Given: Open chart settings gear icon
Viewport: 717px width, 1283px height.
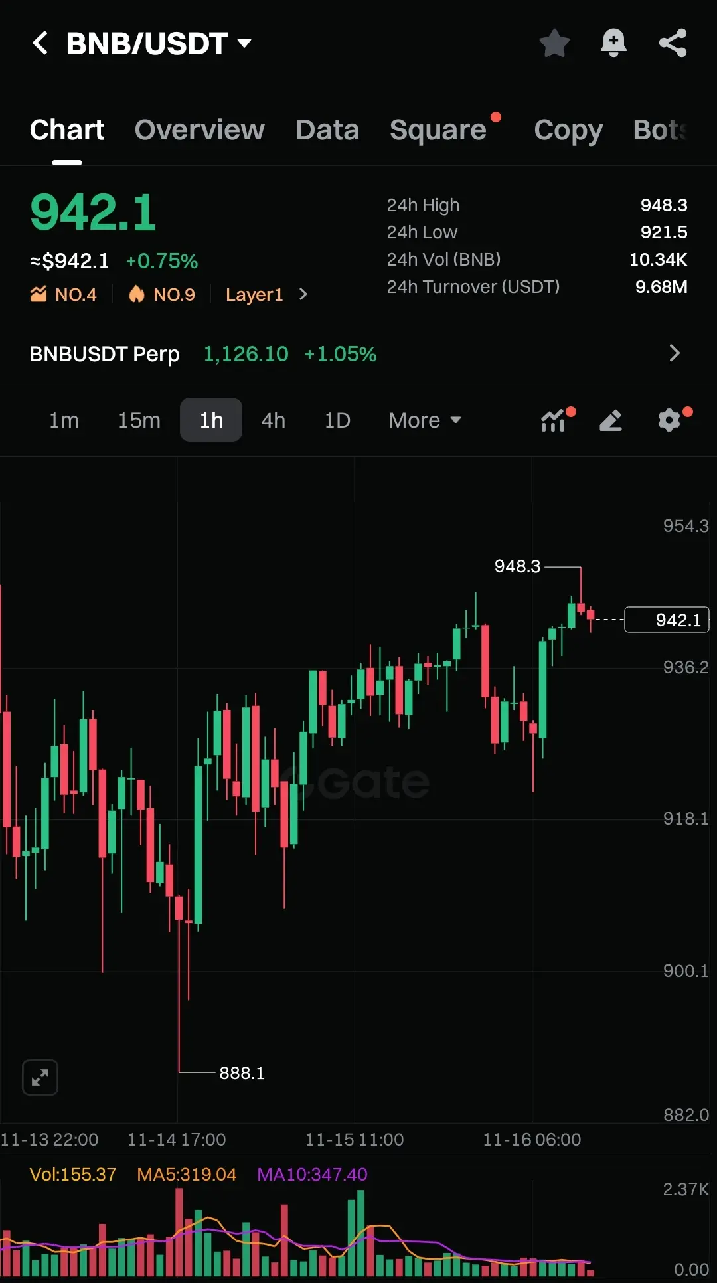Looking at the screenshot, I should (x=671, y=420).
